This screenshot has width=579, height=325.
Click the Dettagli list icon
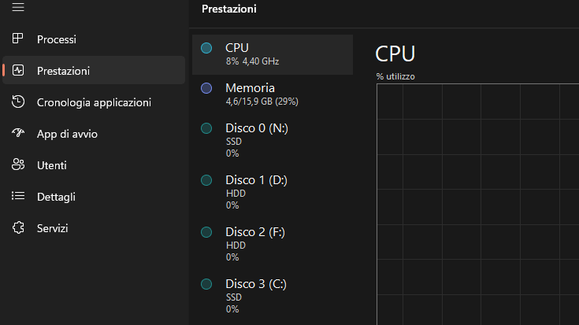(17, 196)
